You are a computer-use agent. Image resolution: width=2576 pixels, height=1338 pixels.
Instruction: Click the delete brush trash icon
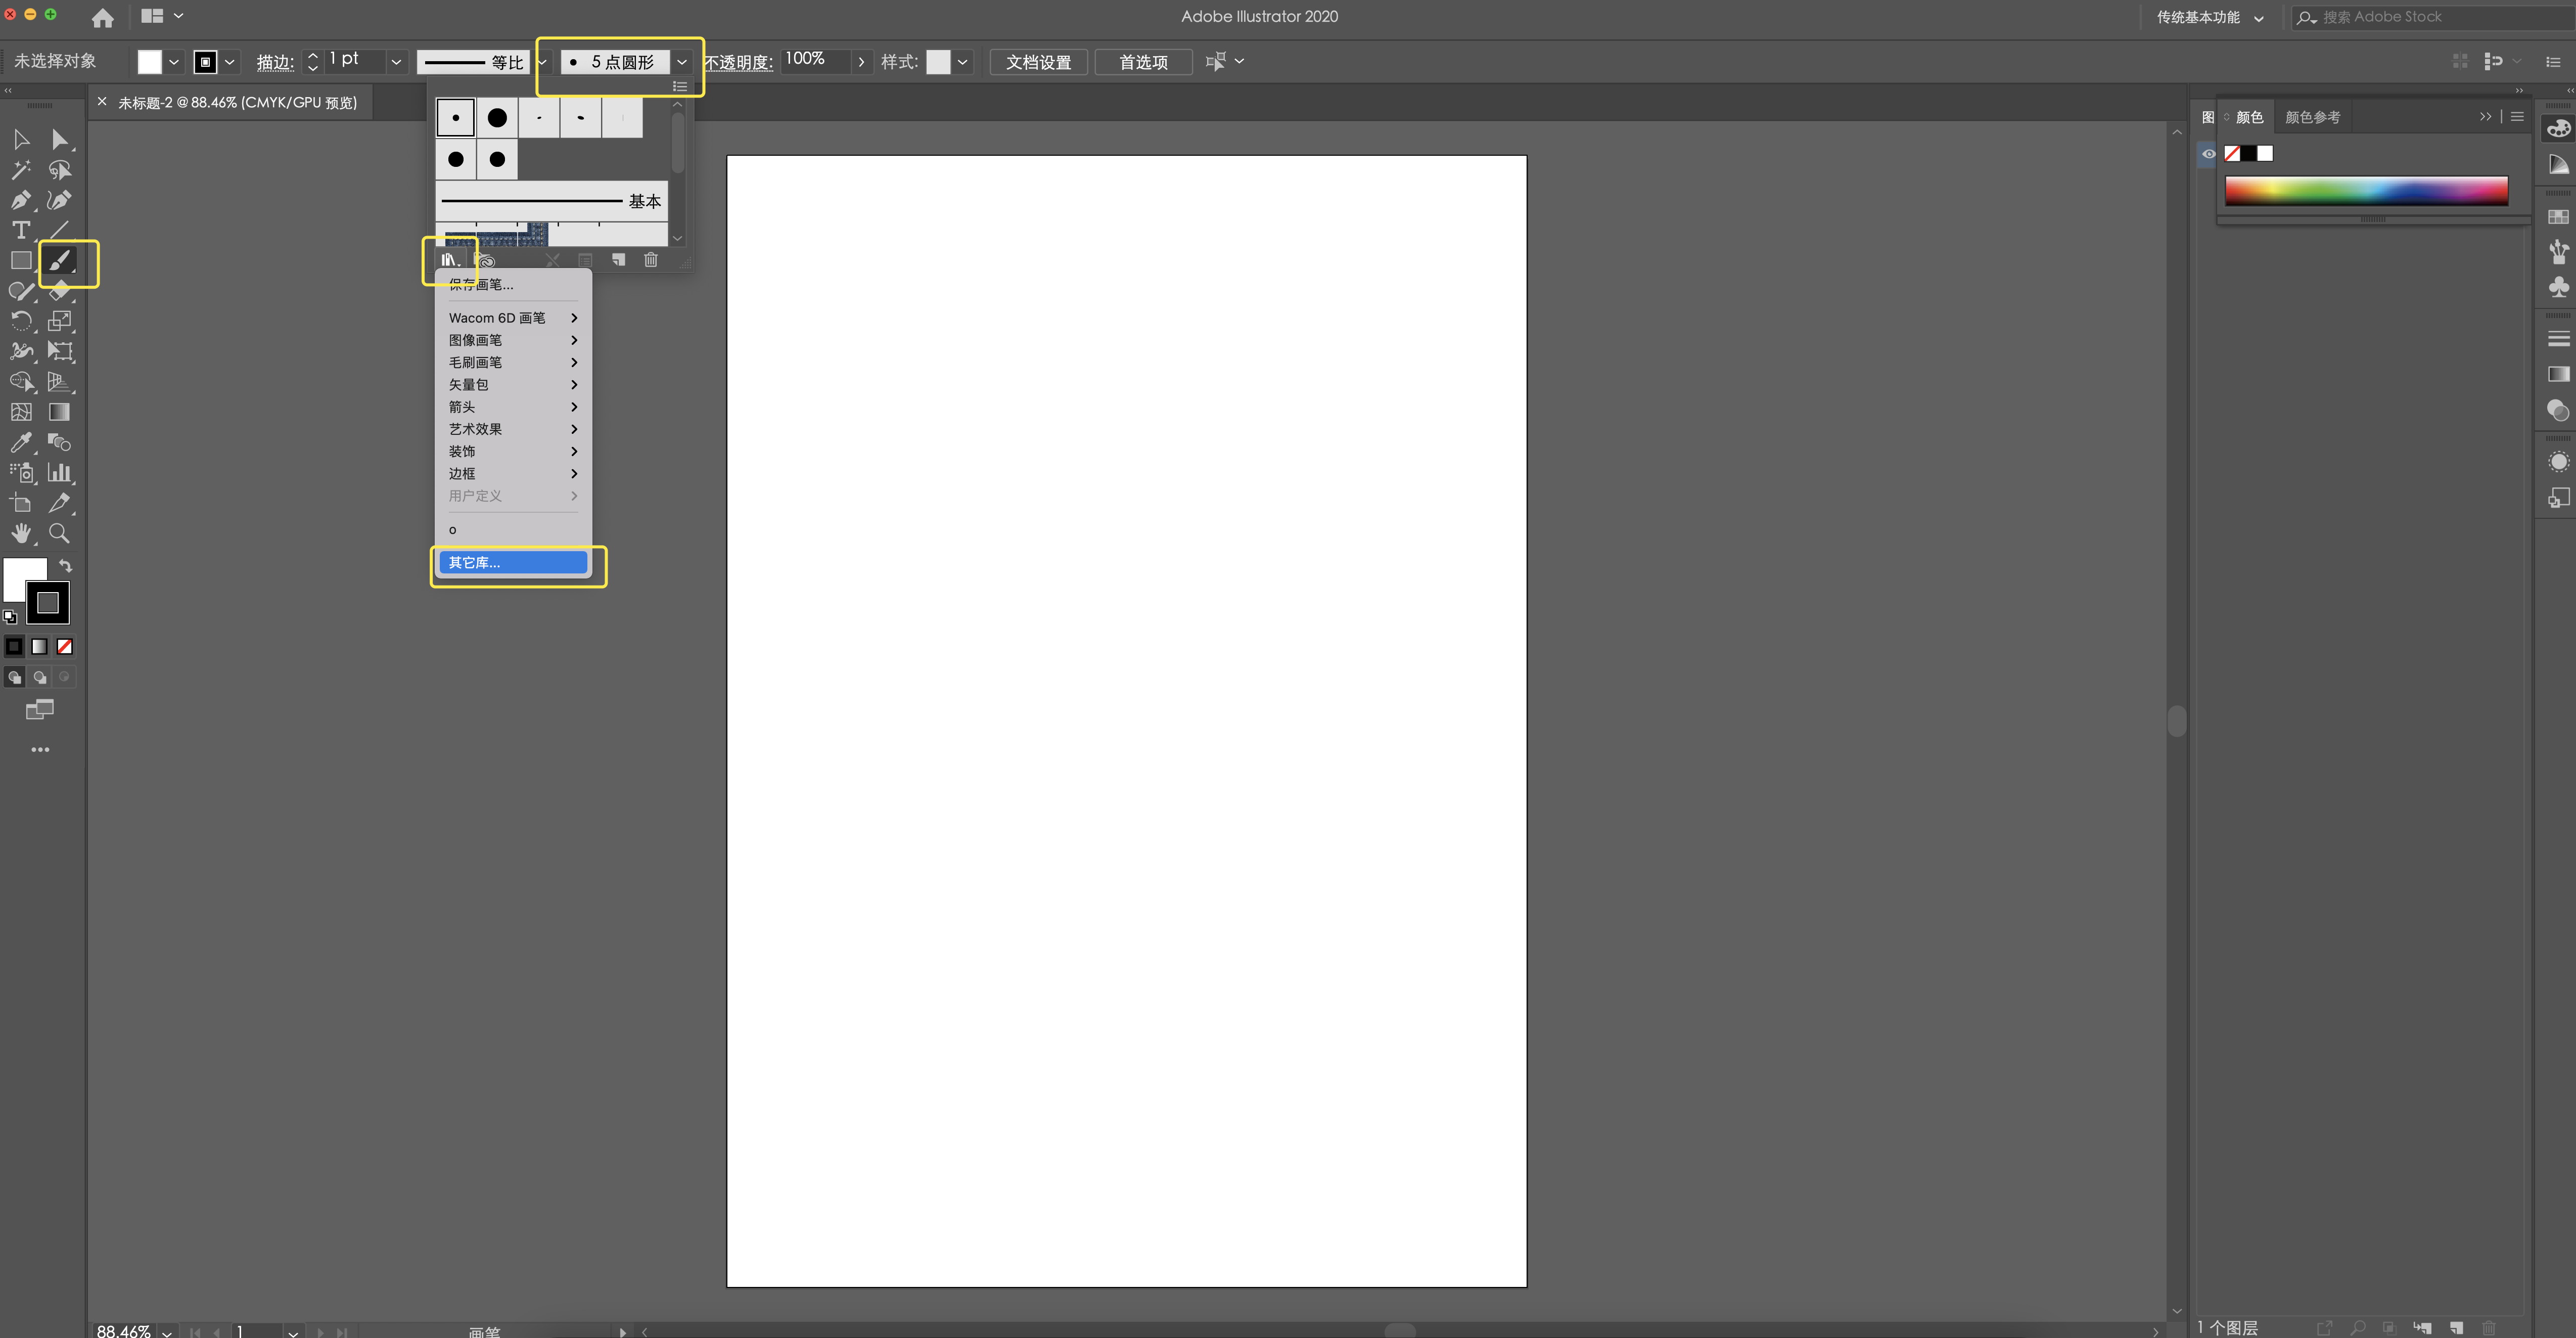tap(651, 260)
